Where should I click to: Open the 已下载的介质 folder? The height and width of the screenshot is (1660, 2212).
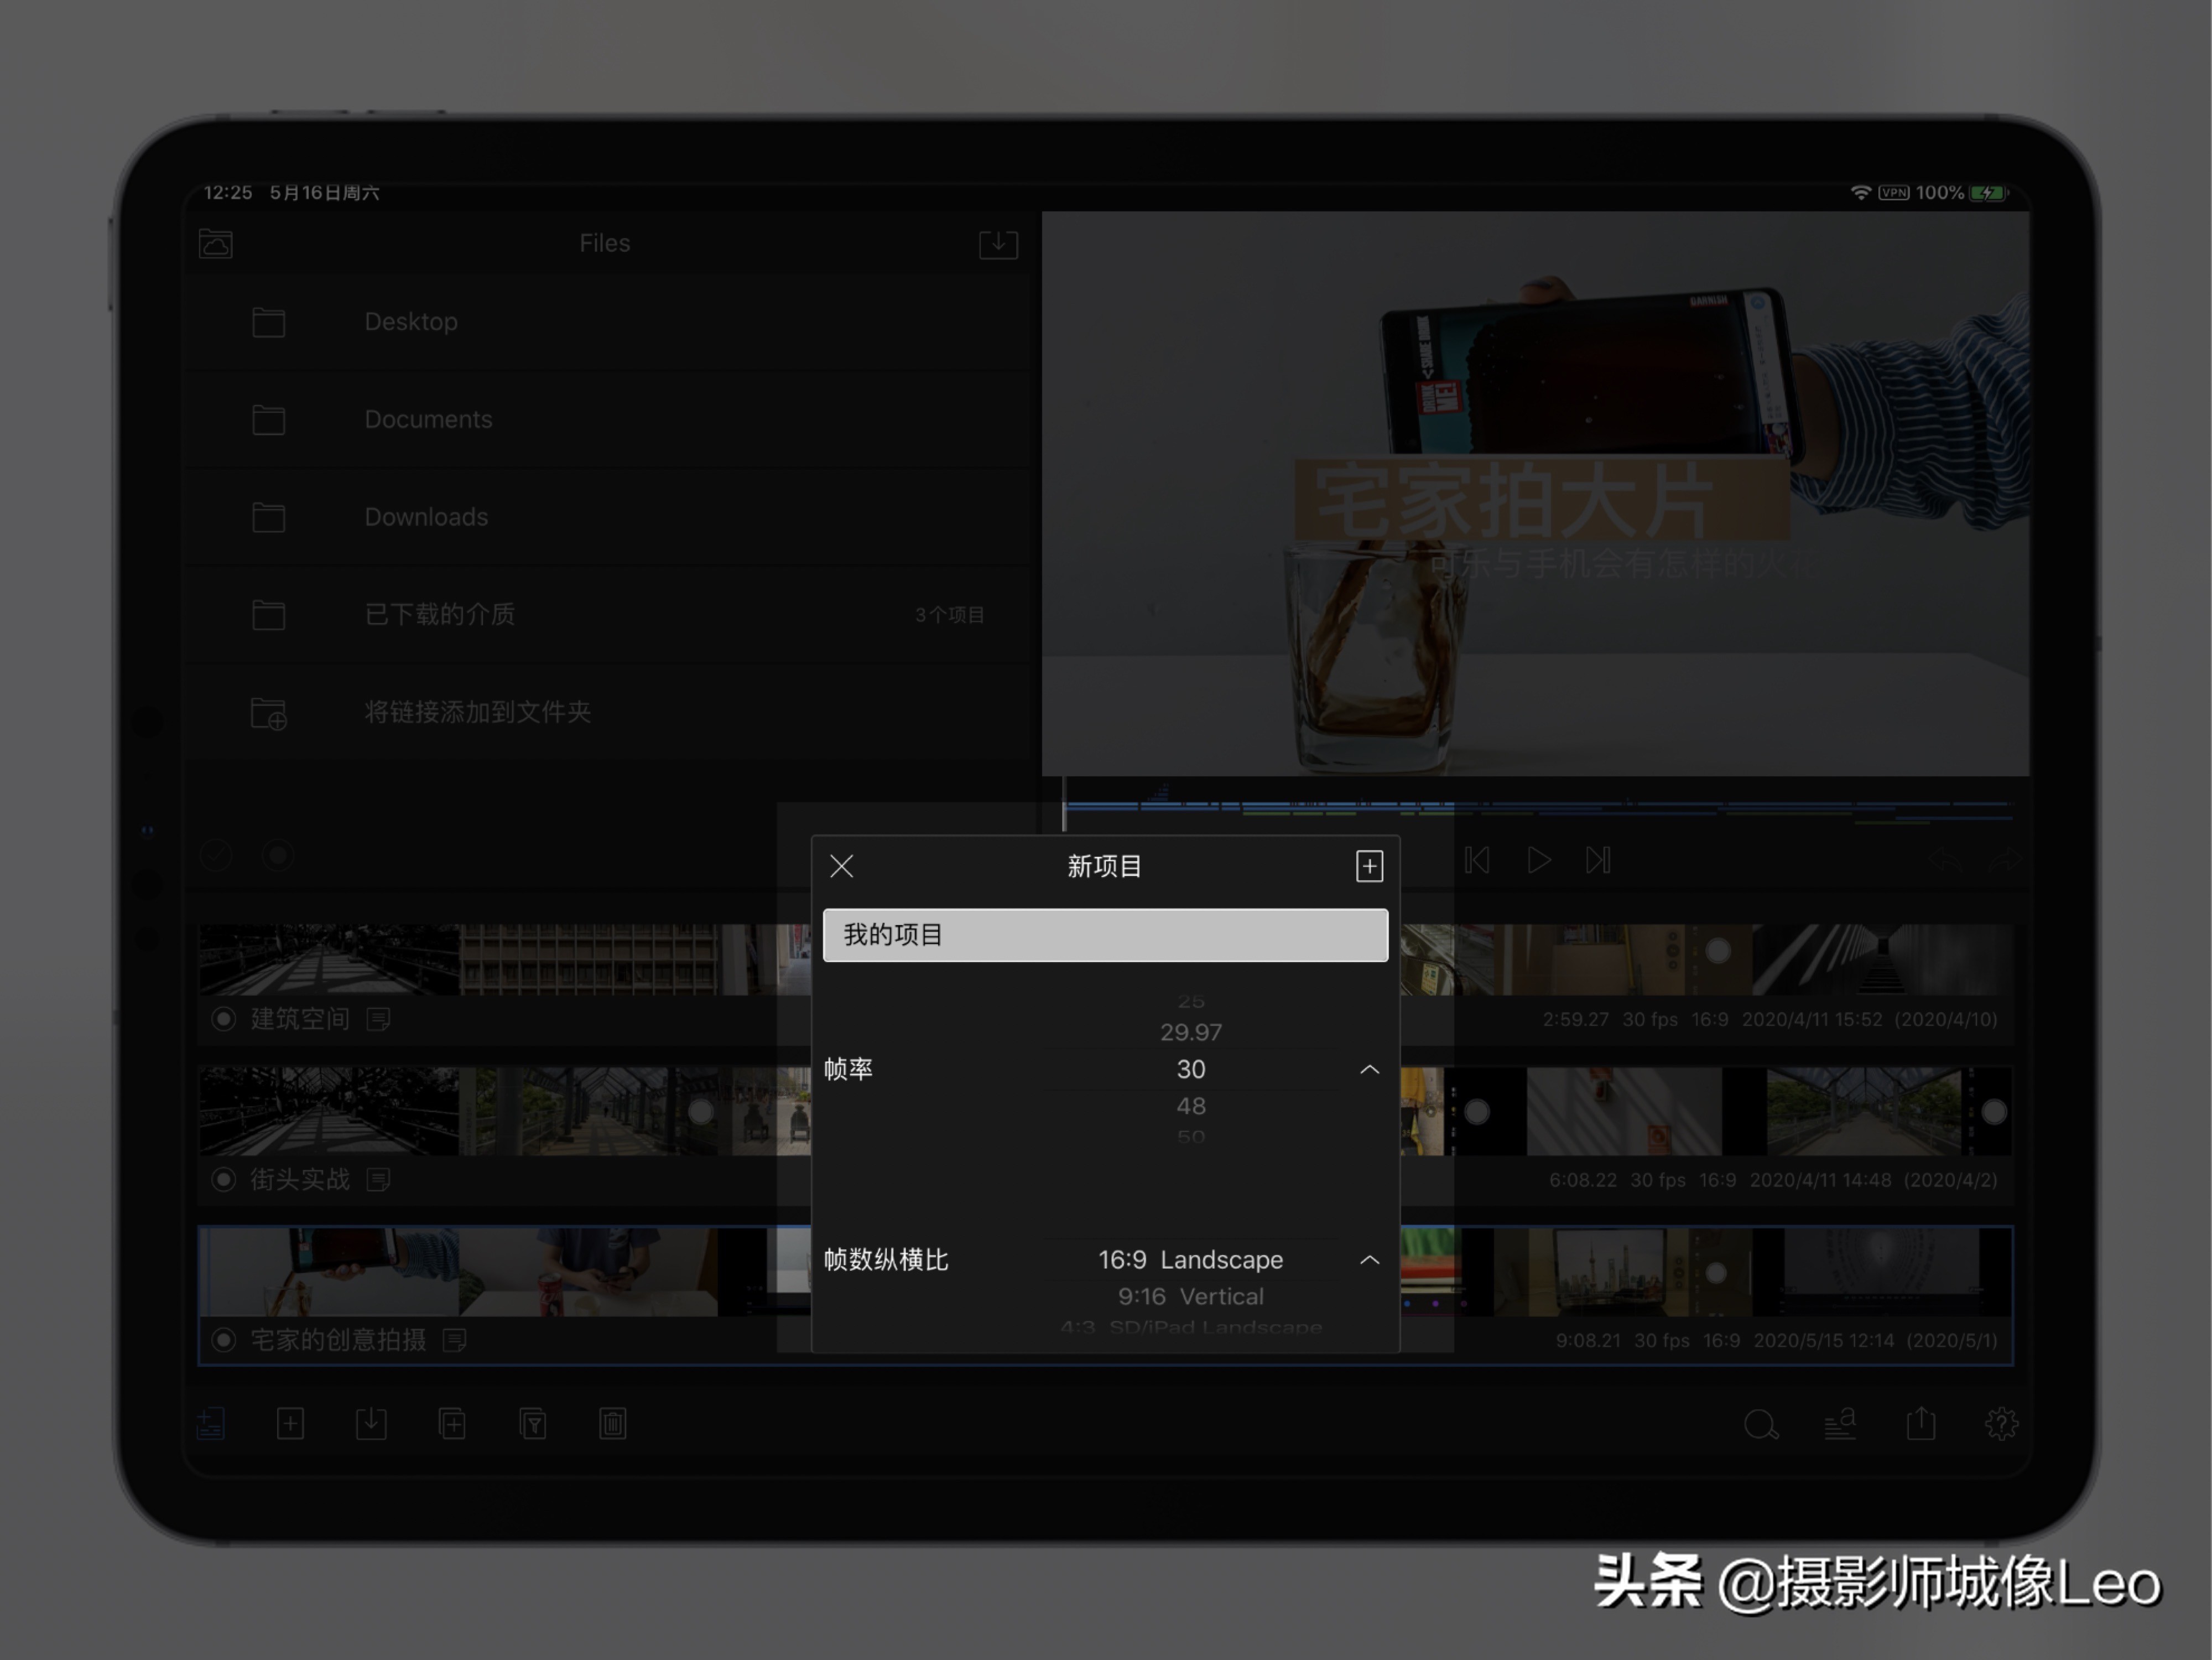(440, 614)
